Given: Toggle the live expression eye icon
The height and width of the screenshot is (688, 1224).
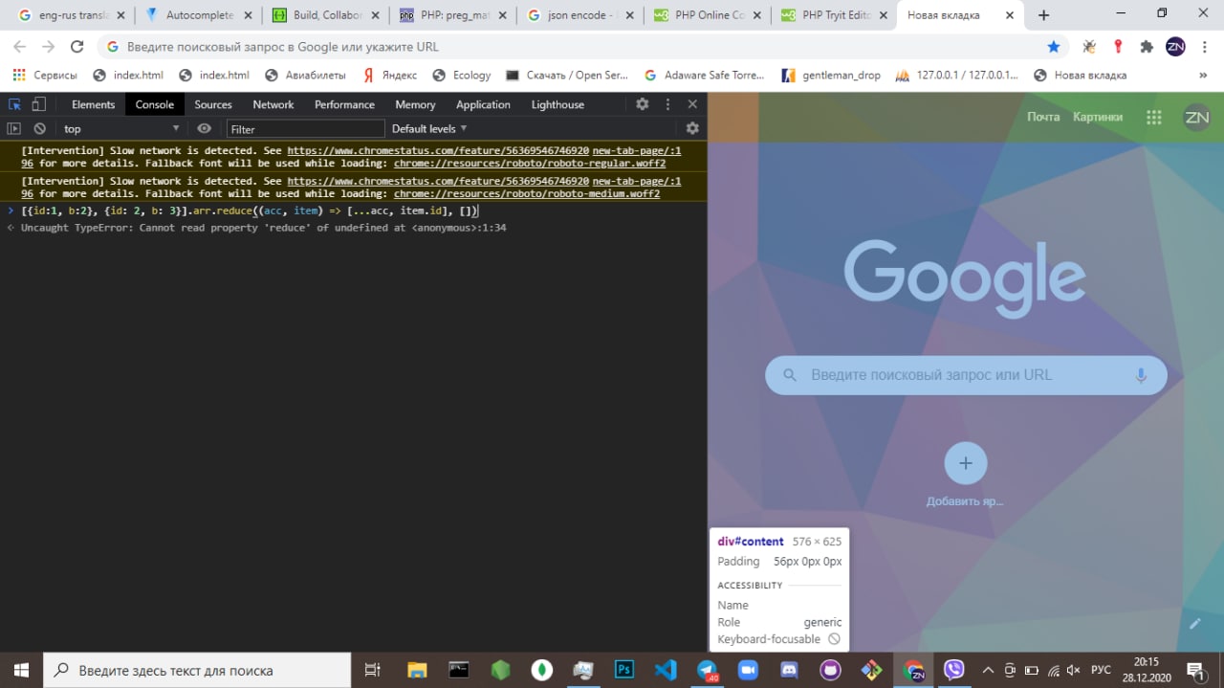Looking at the screenshot, I should [204, 128].
